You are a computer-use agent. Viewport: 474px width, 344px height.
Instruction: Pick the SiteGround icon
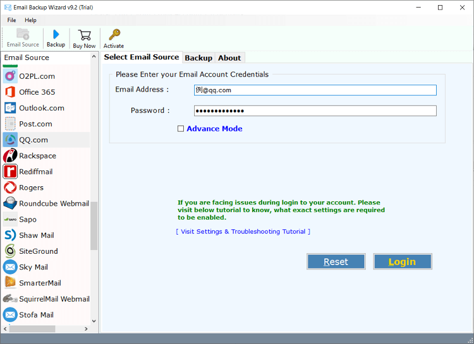(x=10, y=251)
